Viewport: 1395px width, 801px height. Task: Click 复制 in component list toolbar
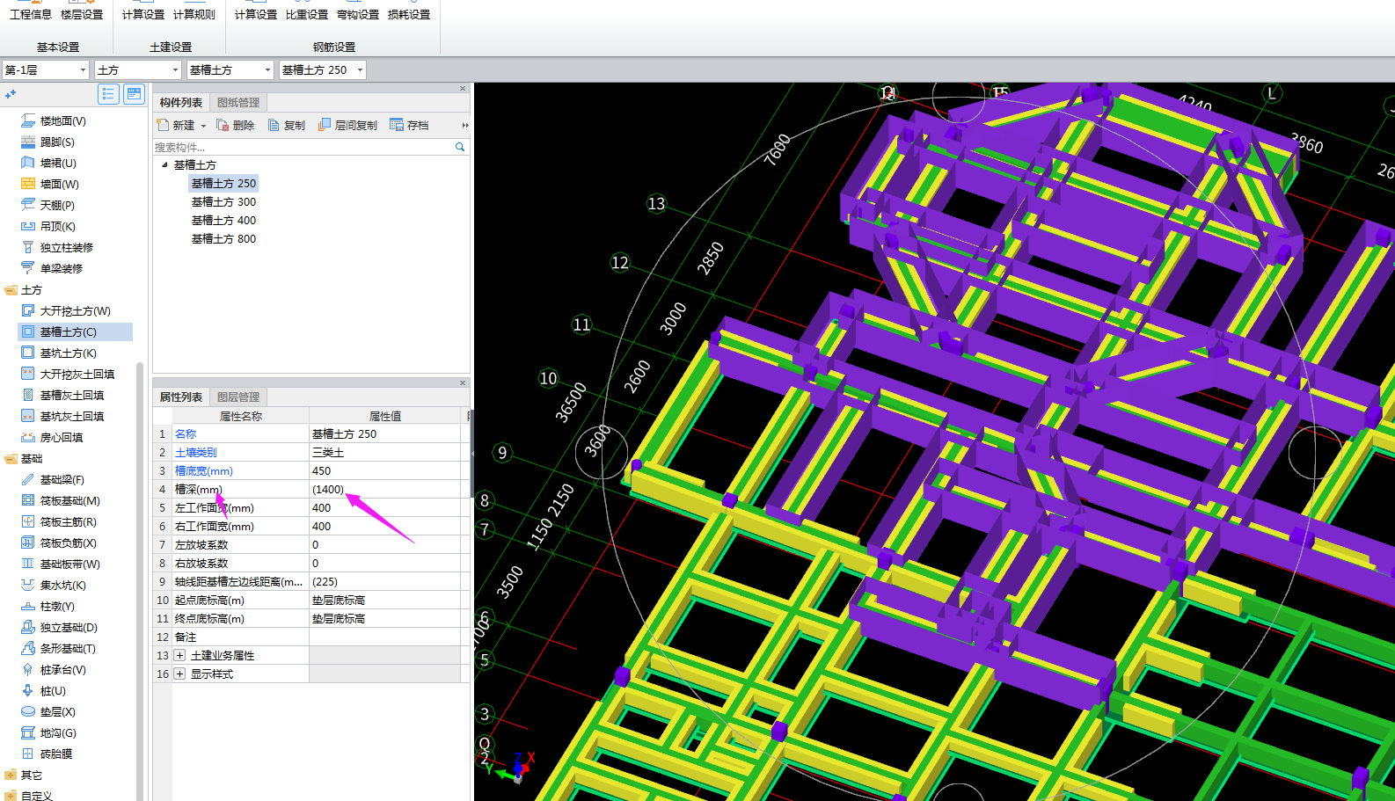287,126
